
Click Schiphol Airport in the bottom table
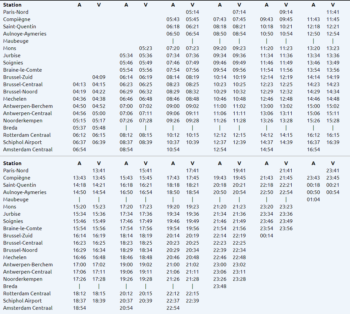(22, 301)
